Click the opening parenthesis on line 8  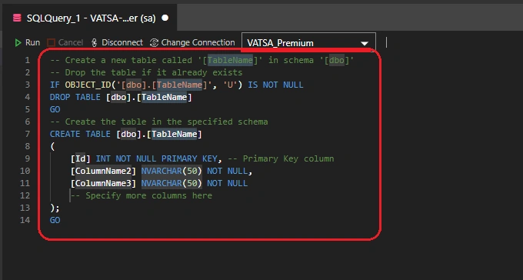tap(52, 146)
